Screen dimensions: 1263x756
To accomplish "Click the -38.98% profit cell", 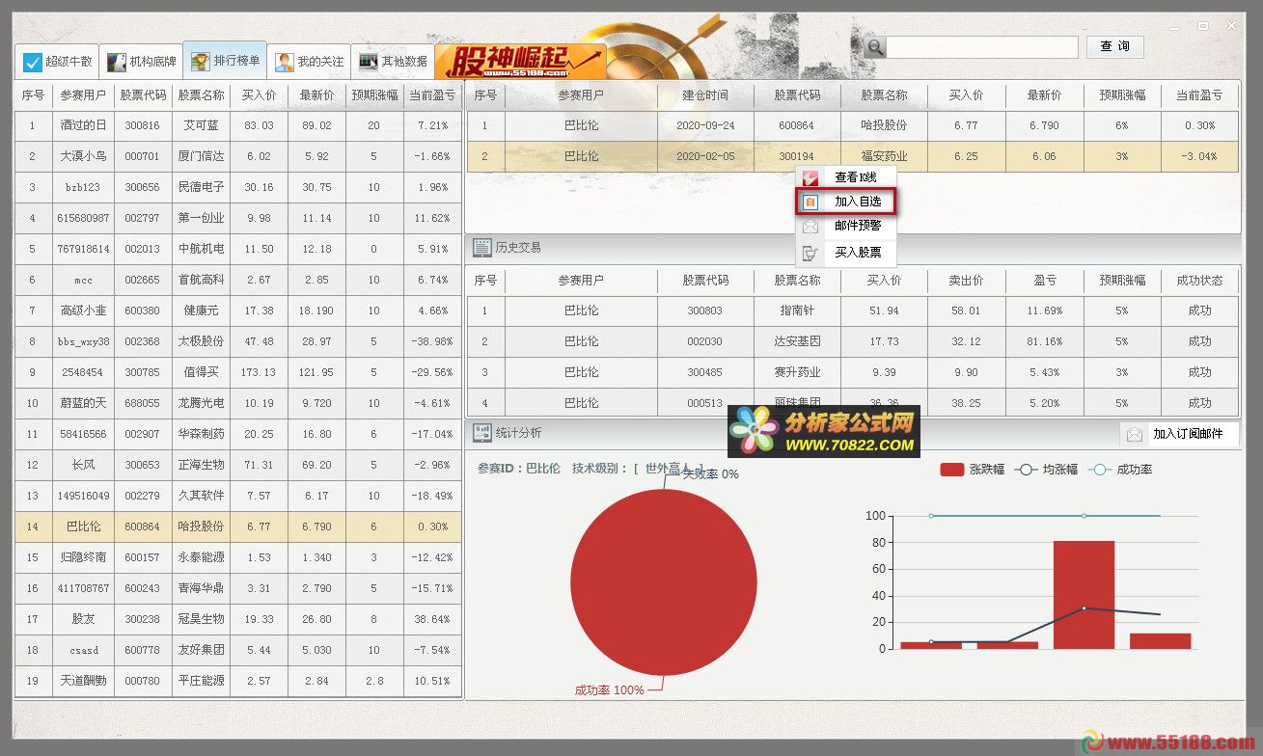I will coord(432,341).
